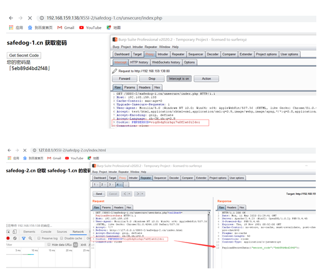332x279 pixels.
Task: Open User options tab in lower Burp window
Action: 237,178
